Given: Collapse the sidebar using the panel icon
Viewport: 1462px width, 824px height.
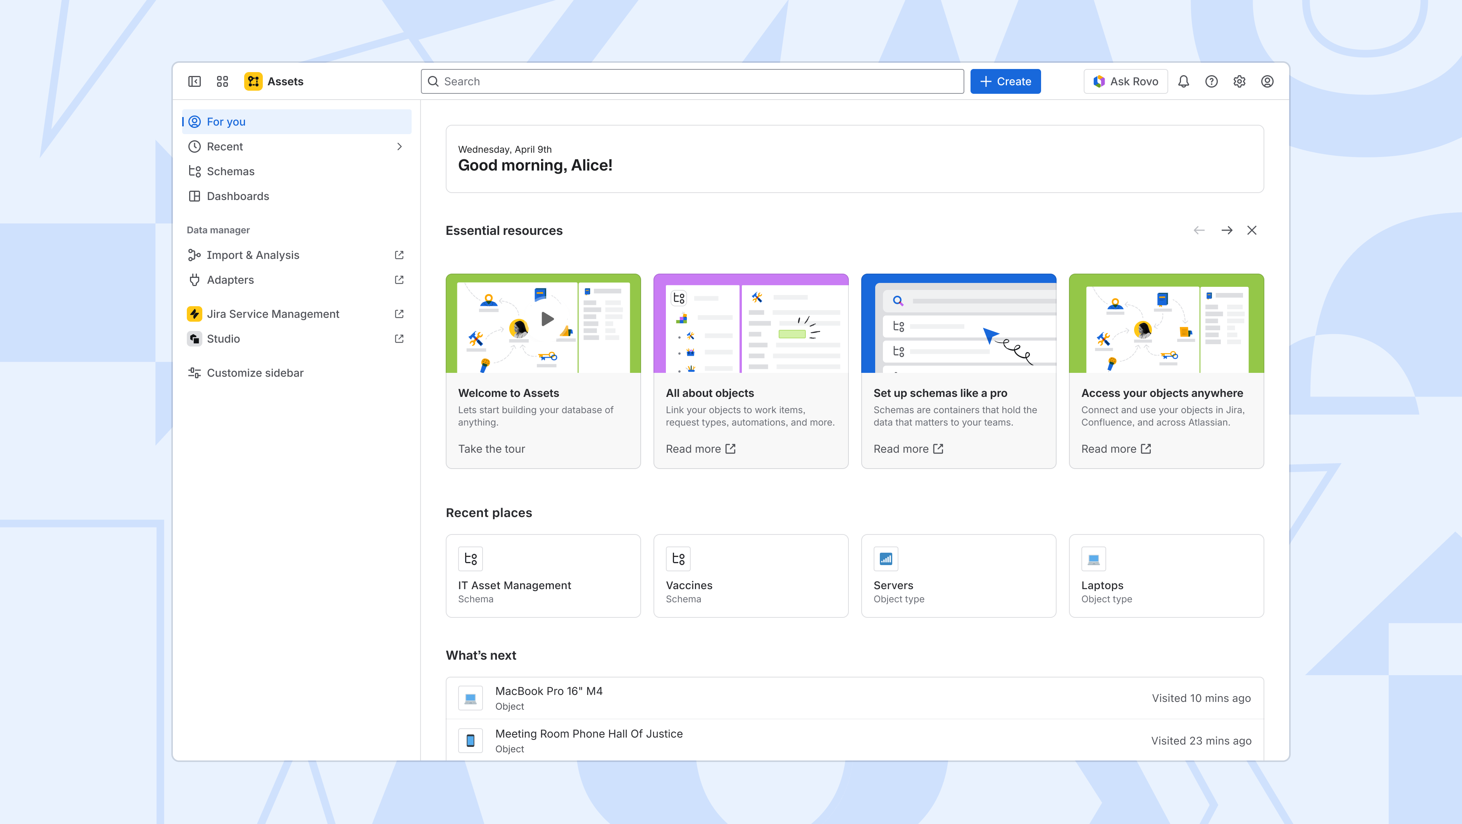Looking at the screenshot, I should tap(194, 81).
